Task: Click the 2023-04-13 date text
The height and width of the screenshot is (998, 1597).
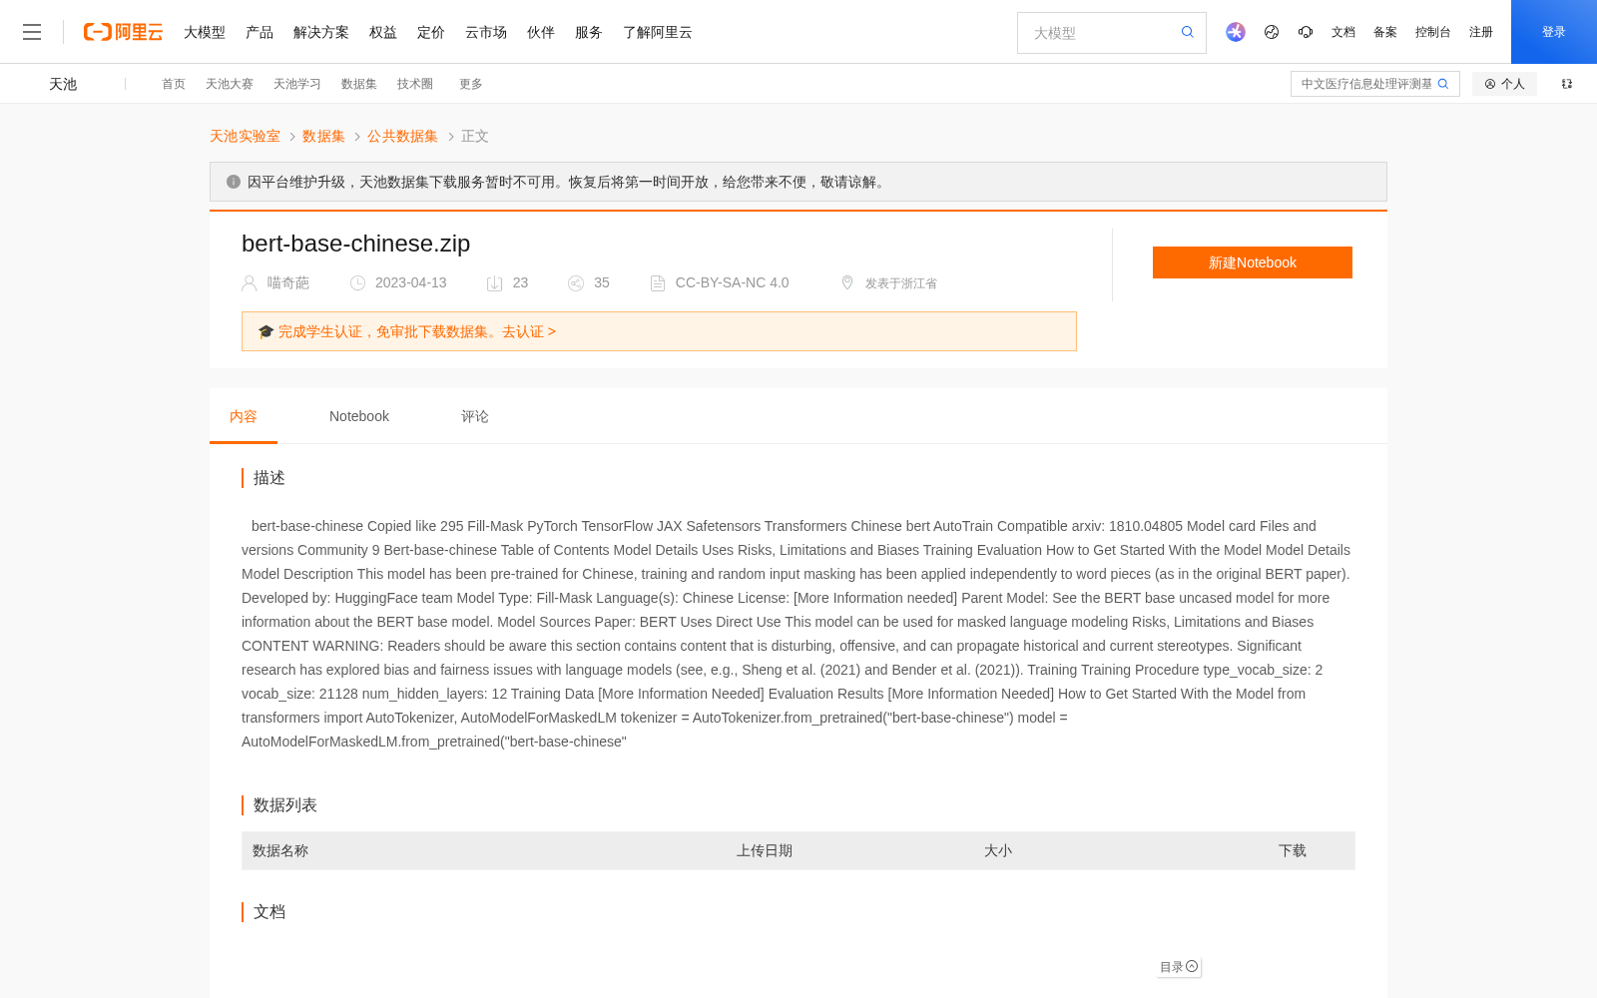Action: pos(411,283)
